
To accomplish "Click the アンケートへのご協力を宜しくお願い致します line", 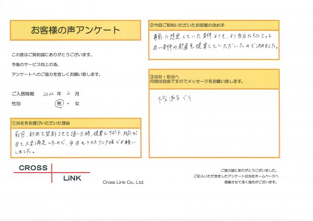I will pos(56,74).
